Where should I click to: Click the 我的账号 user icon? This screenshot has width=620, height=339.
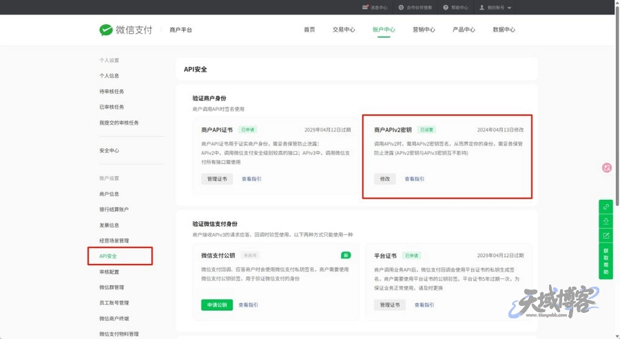tap(482, 8)
